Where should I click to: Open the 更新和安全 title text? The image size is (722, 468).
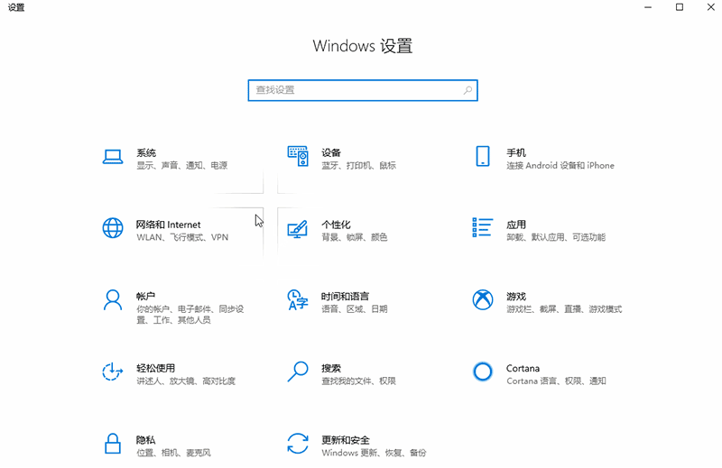point(346,440)
